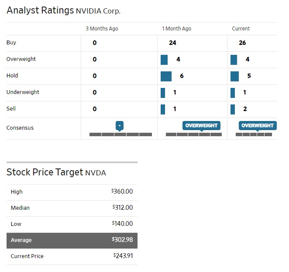289x272 pixels.
Task: Click the dash consensus badge under 3 Months Ago
Action: pyautogui.click(x=120, y=125)
